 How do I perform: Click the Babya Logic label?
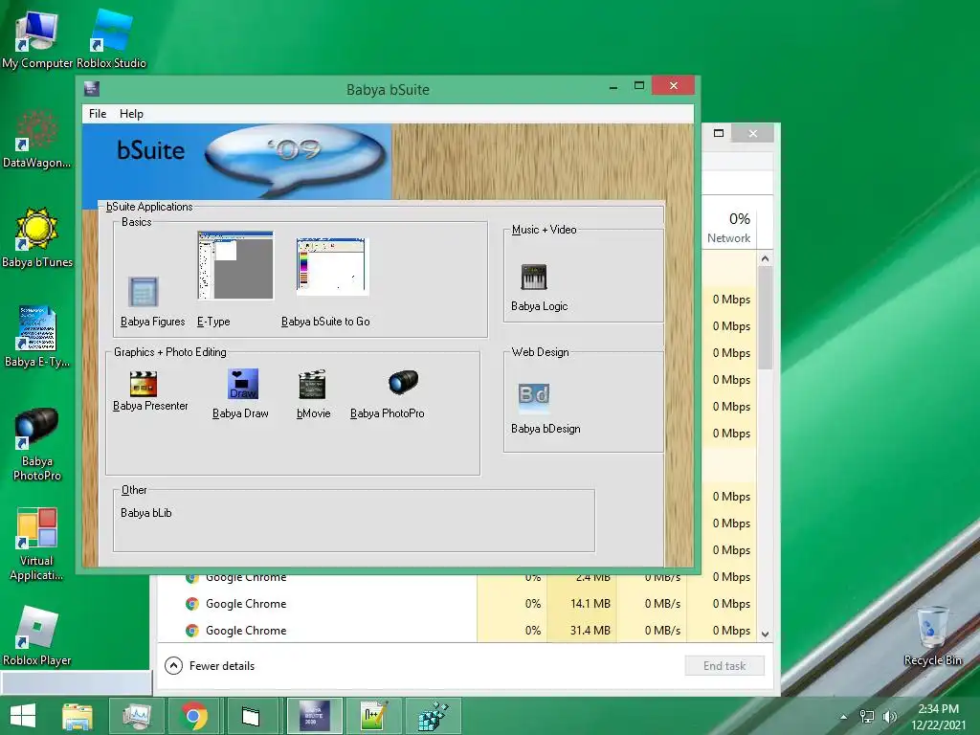point(540,306)
